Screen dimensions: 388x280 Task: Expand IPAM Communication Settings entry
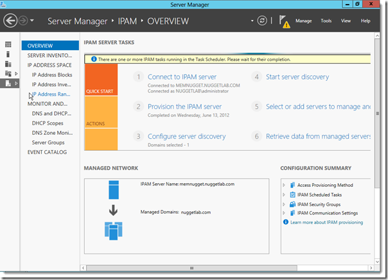[x=284, y=213]
